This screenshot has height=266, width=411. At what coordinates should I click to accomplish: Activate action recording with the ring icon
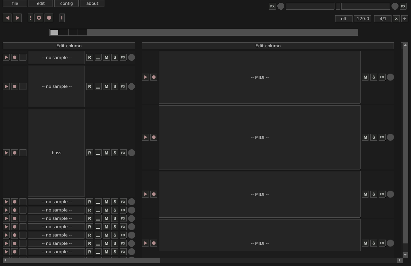(39, 18)
